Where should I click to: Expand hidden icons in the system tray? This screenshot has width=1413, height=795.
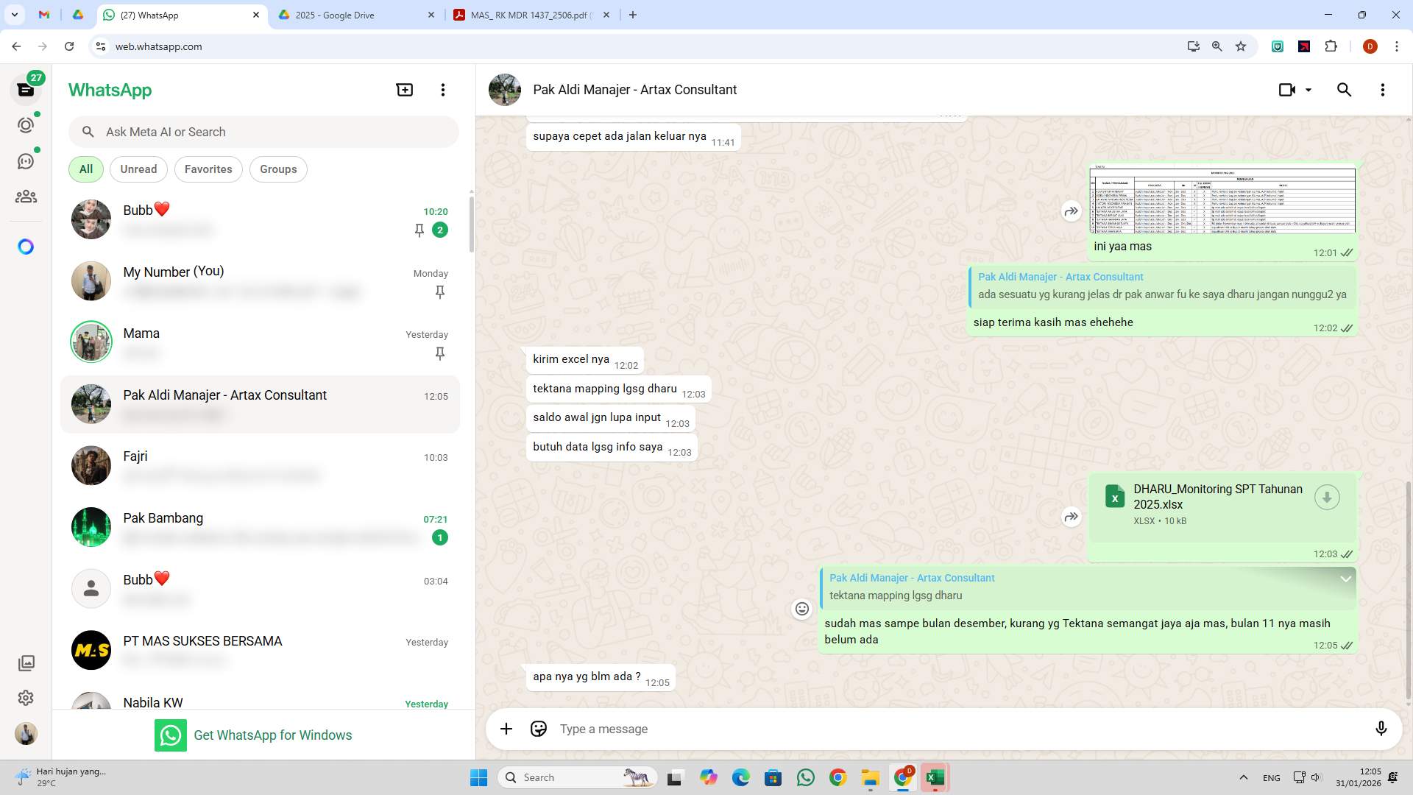[x=1244, y=777]
